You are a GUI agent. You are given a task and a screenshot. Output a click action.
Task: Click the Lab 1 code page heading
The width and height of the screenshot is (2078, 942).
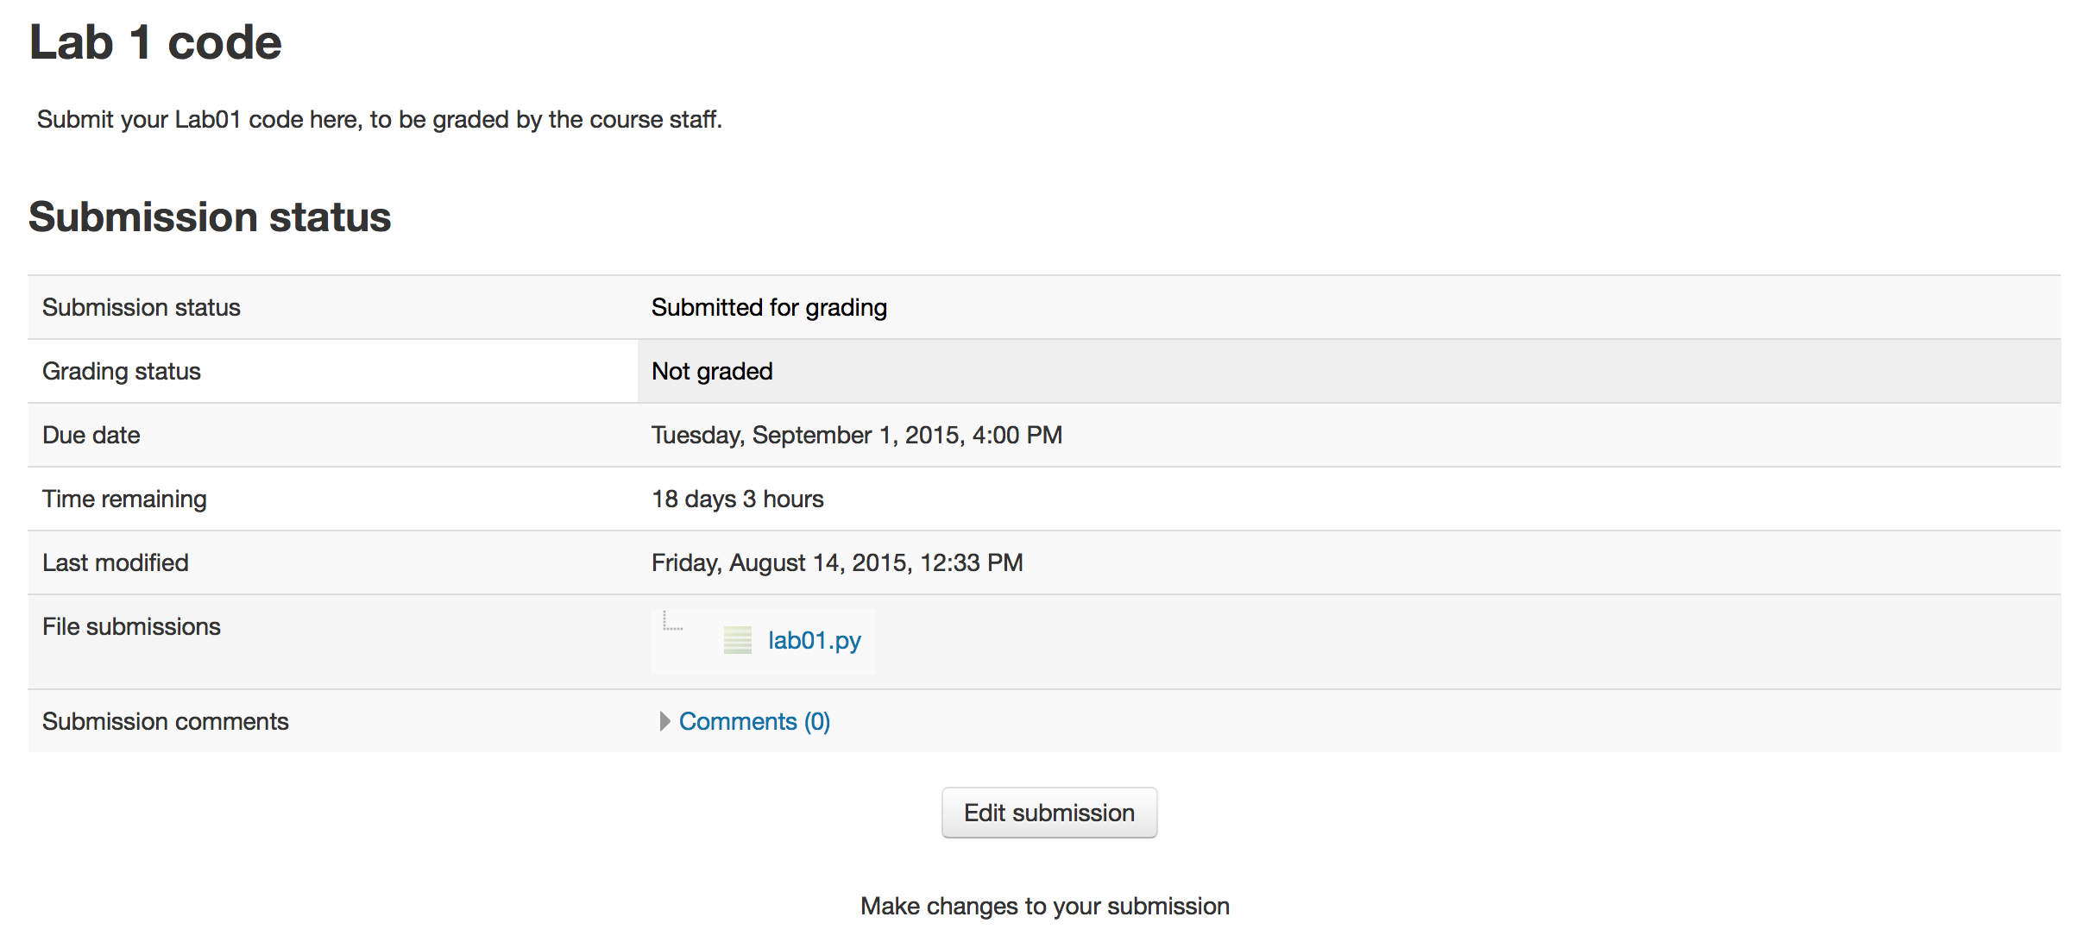click(154, 41)
